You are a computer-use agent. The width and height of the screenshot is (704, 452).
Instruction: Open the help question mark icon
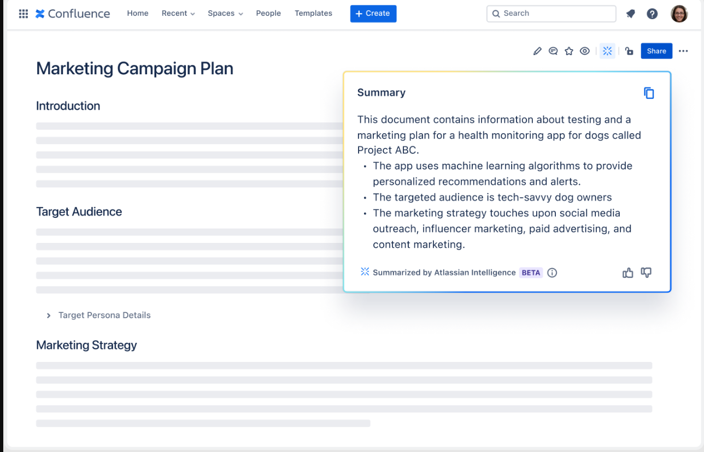click(652, 14)
